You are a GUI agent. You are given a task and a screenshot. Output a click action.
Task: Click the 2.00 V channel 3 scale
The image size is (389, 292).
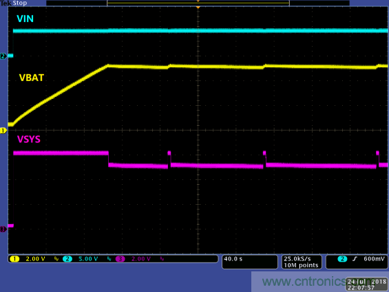pos(141,259)
